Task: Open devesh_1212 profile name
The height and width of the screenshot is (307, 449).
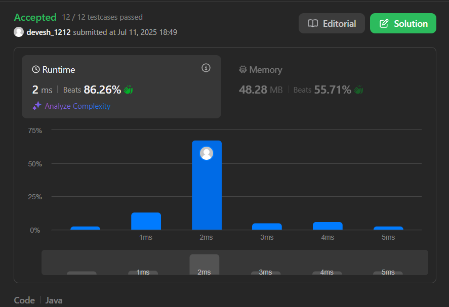Action: point(49,32)
